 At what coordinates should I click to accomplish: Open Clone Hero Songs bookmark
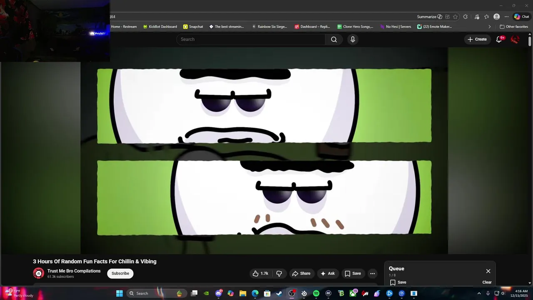tap(355, 27)
